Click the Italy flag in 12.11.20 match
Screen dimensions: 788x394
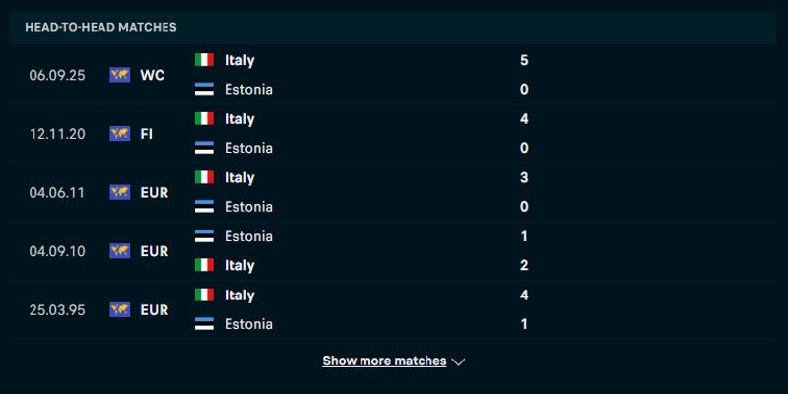click(x=205, y=119)
